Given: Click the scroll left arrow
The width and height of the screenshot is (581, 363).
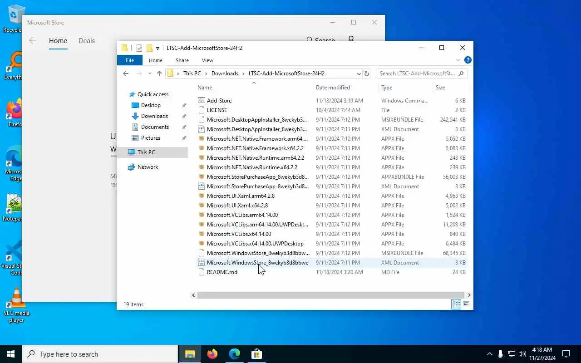Looking at the screenshot, I should click(193, 295).
